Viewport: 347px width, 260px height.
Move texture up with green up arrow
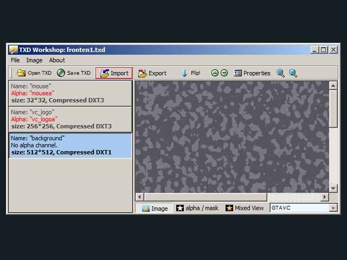[x=215, y=73]
